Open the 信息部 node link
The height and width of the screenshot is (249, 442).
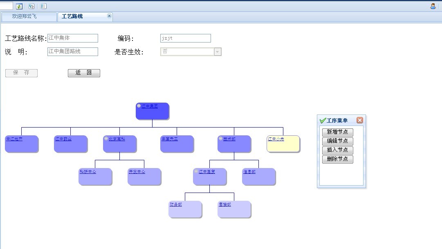249,171
